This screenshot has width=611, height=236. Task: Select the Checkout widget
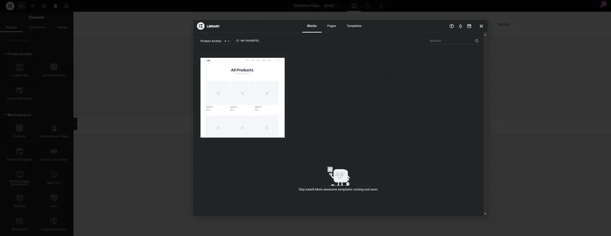click(19, 201)
